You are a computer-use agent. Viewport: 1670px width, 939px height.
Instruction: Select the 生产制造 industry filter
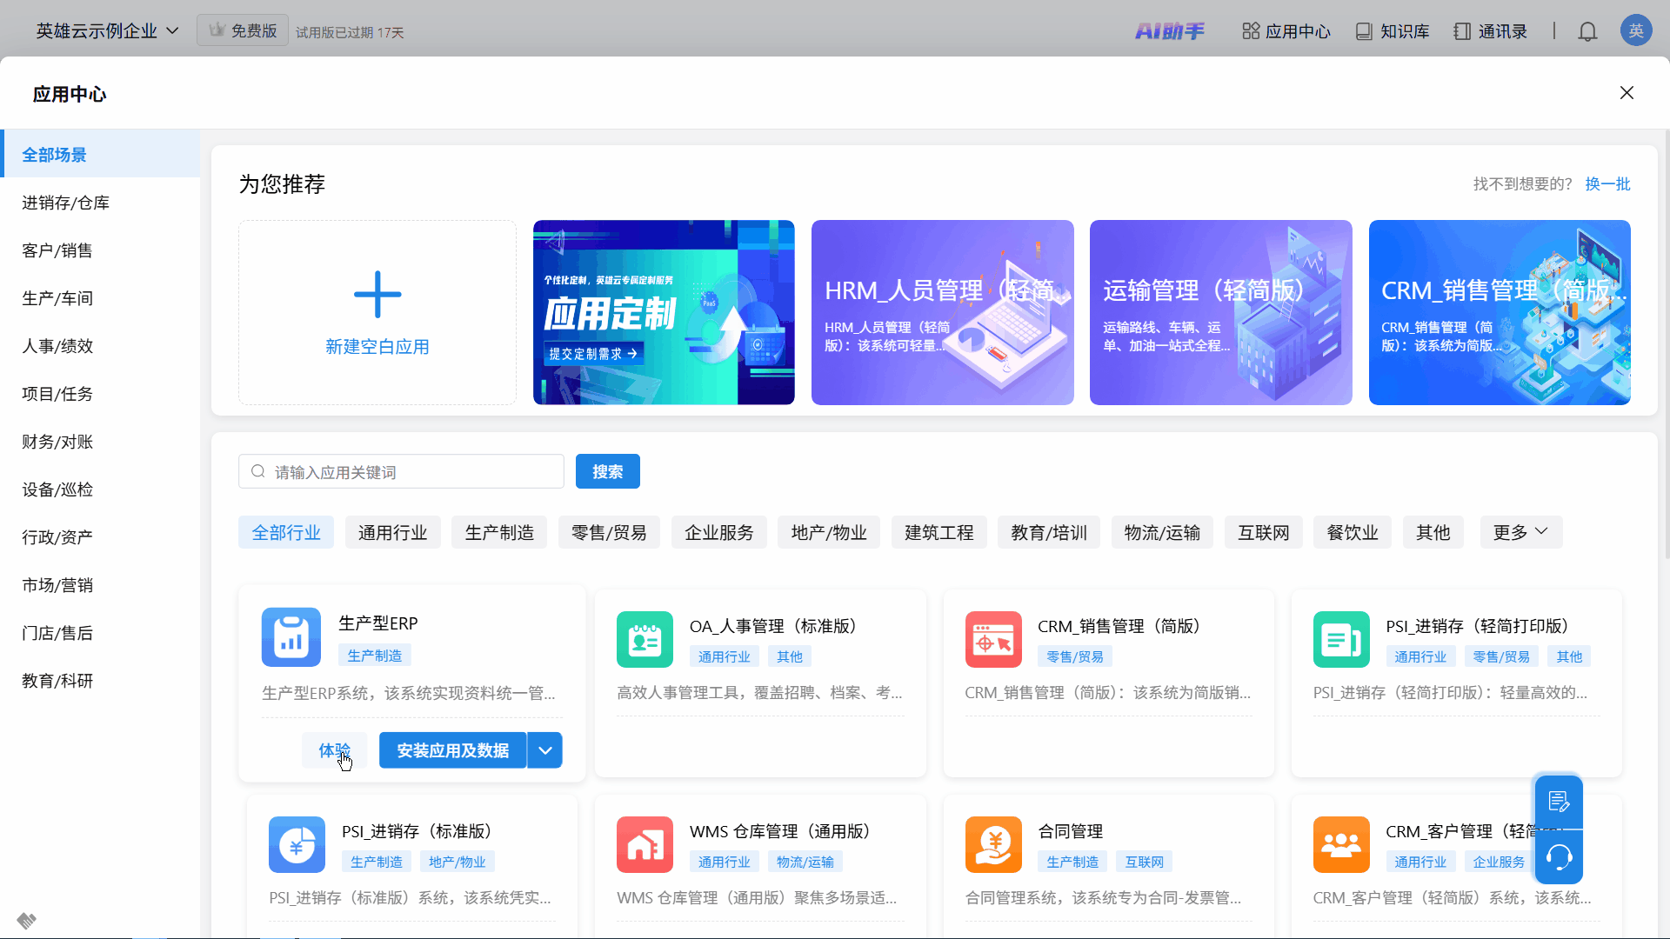pyautogui.click(x=499, y=532)
